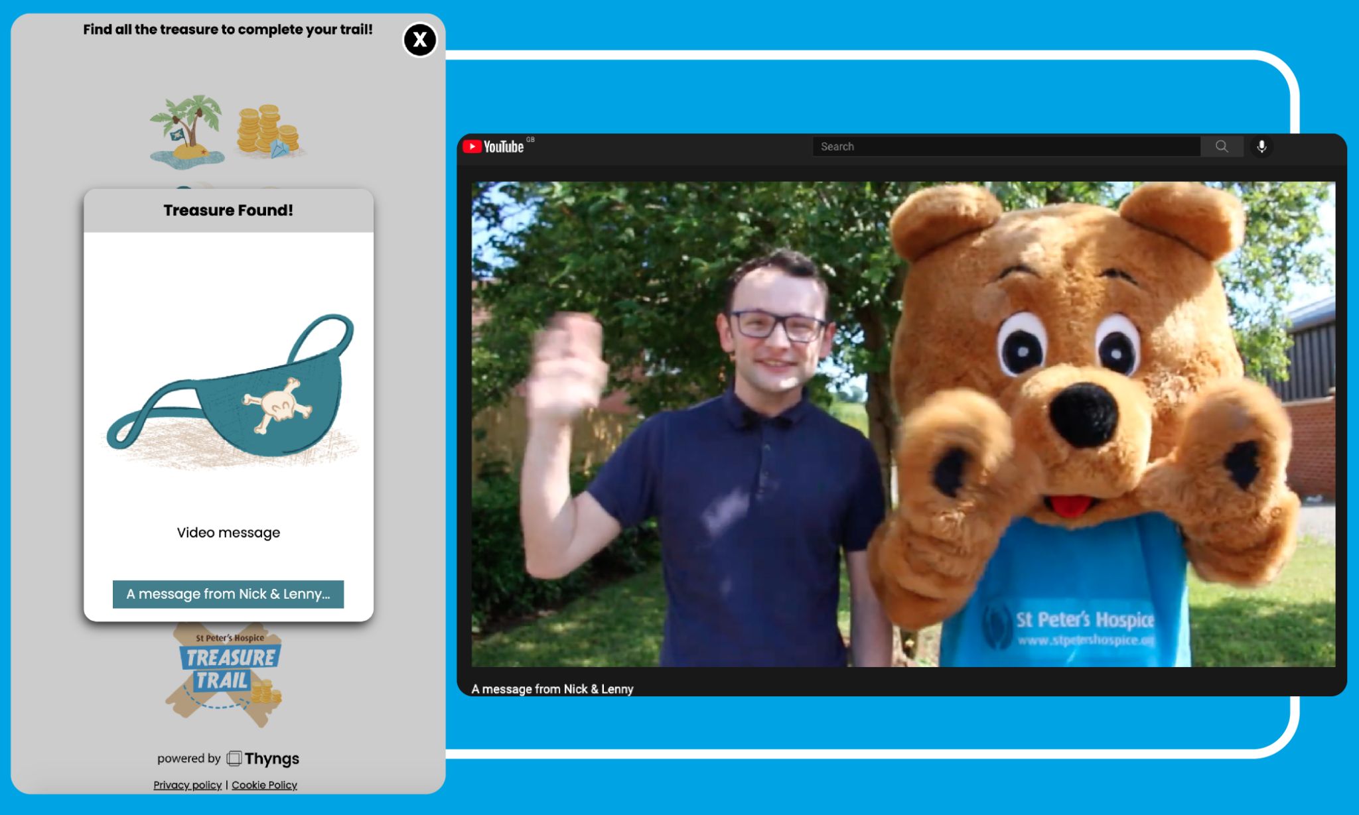Screen dimensions: 1359x815
Task: Click the YouTube search magnifier button
Action: [x=1221, y=147]
